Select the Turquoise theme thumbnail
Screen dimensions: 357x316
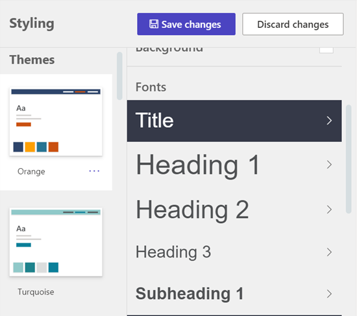(x=56, y=242)
